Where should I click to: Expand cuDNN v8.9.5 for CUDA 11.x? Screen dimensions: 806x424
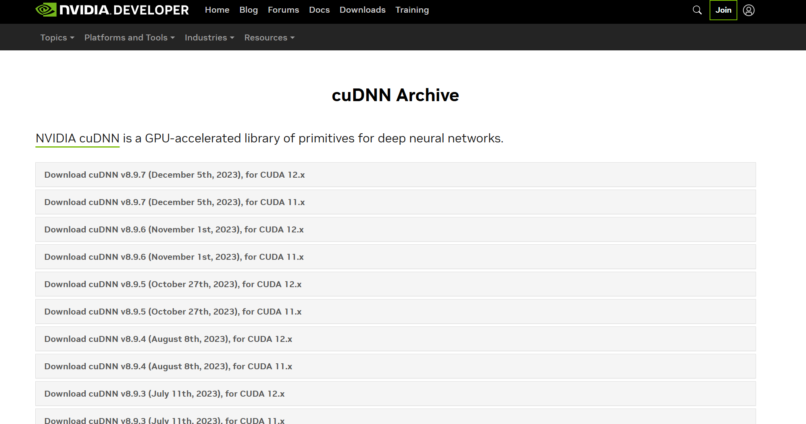[395, 311]
